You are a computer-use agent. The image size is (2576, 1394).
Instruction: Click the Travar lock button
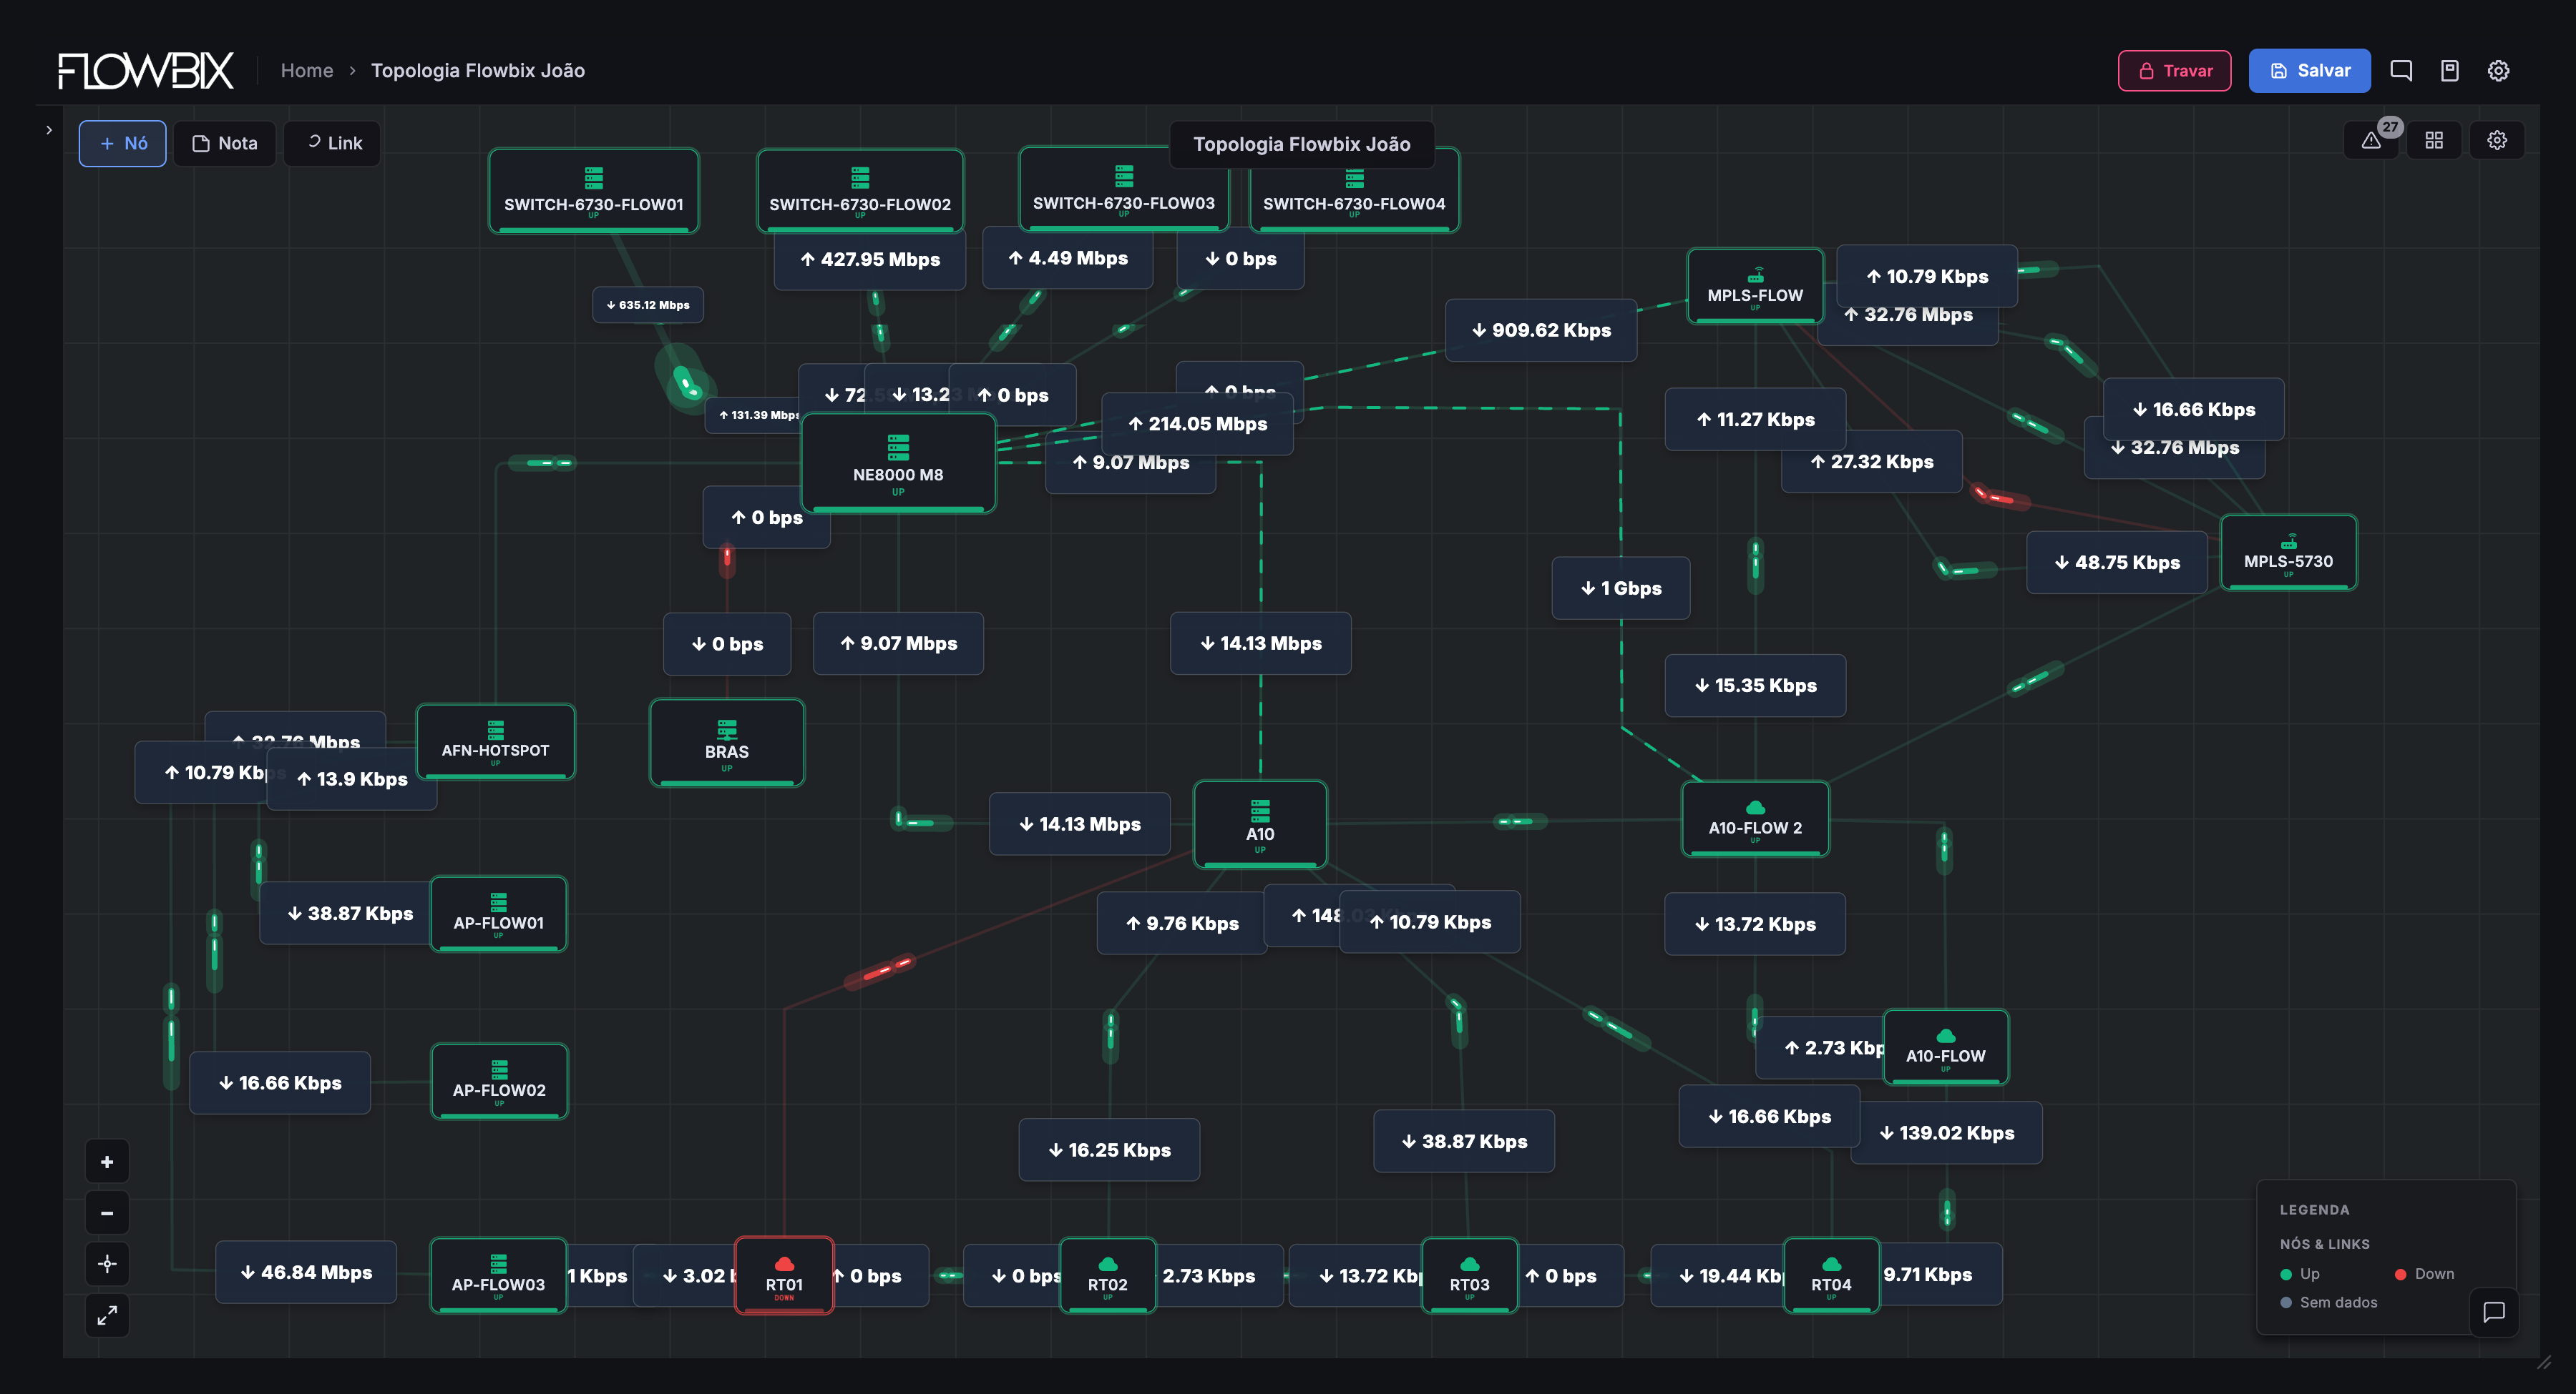tap(2173, 71)
